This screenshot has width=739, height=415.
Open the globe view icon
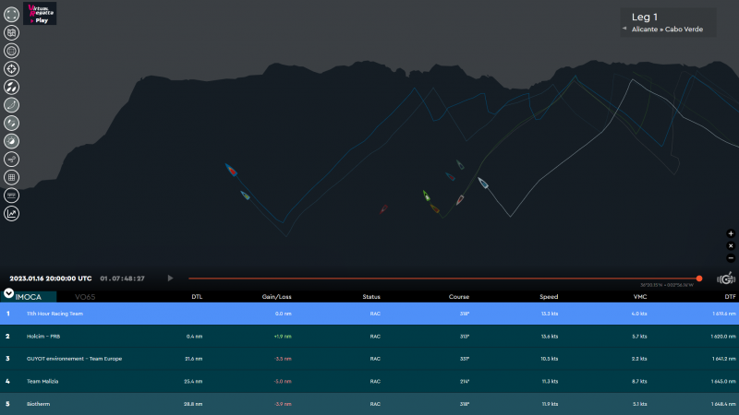12,50
